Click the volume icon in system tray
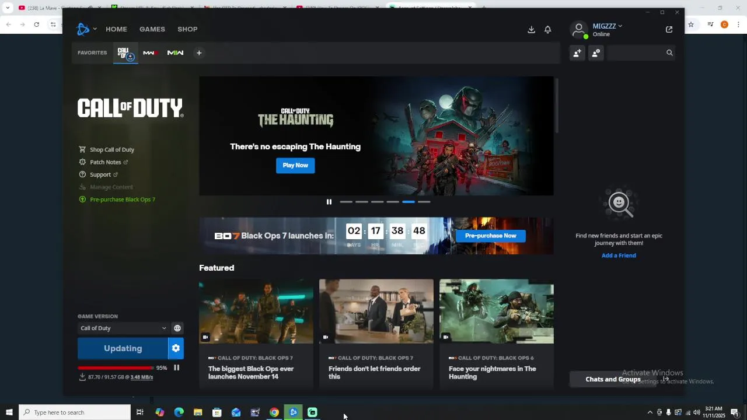This screenshot has height=420, width=747. point(697,412)
